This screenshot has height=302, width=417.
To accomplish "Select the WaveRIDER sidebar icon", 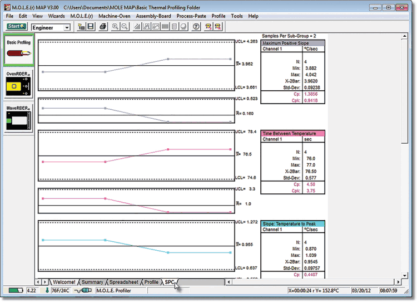I will point(19,119).
